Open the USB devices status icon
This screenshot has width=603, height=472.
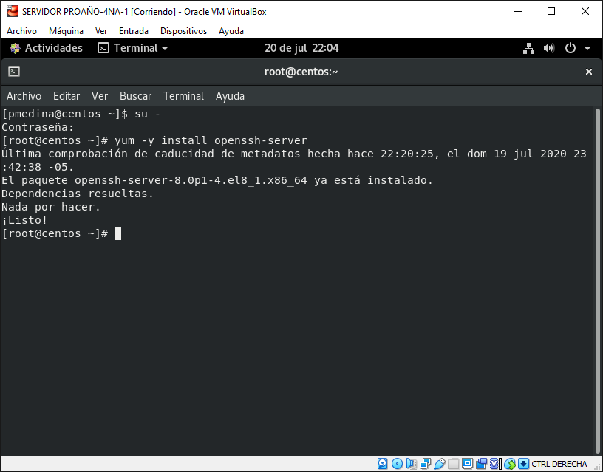coord(440,464)
